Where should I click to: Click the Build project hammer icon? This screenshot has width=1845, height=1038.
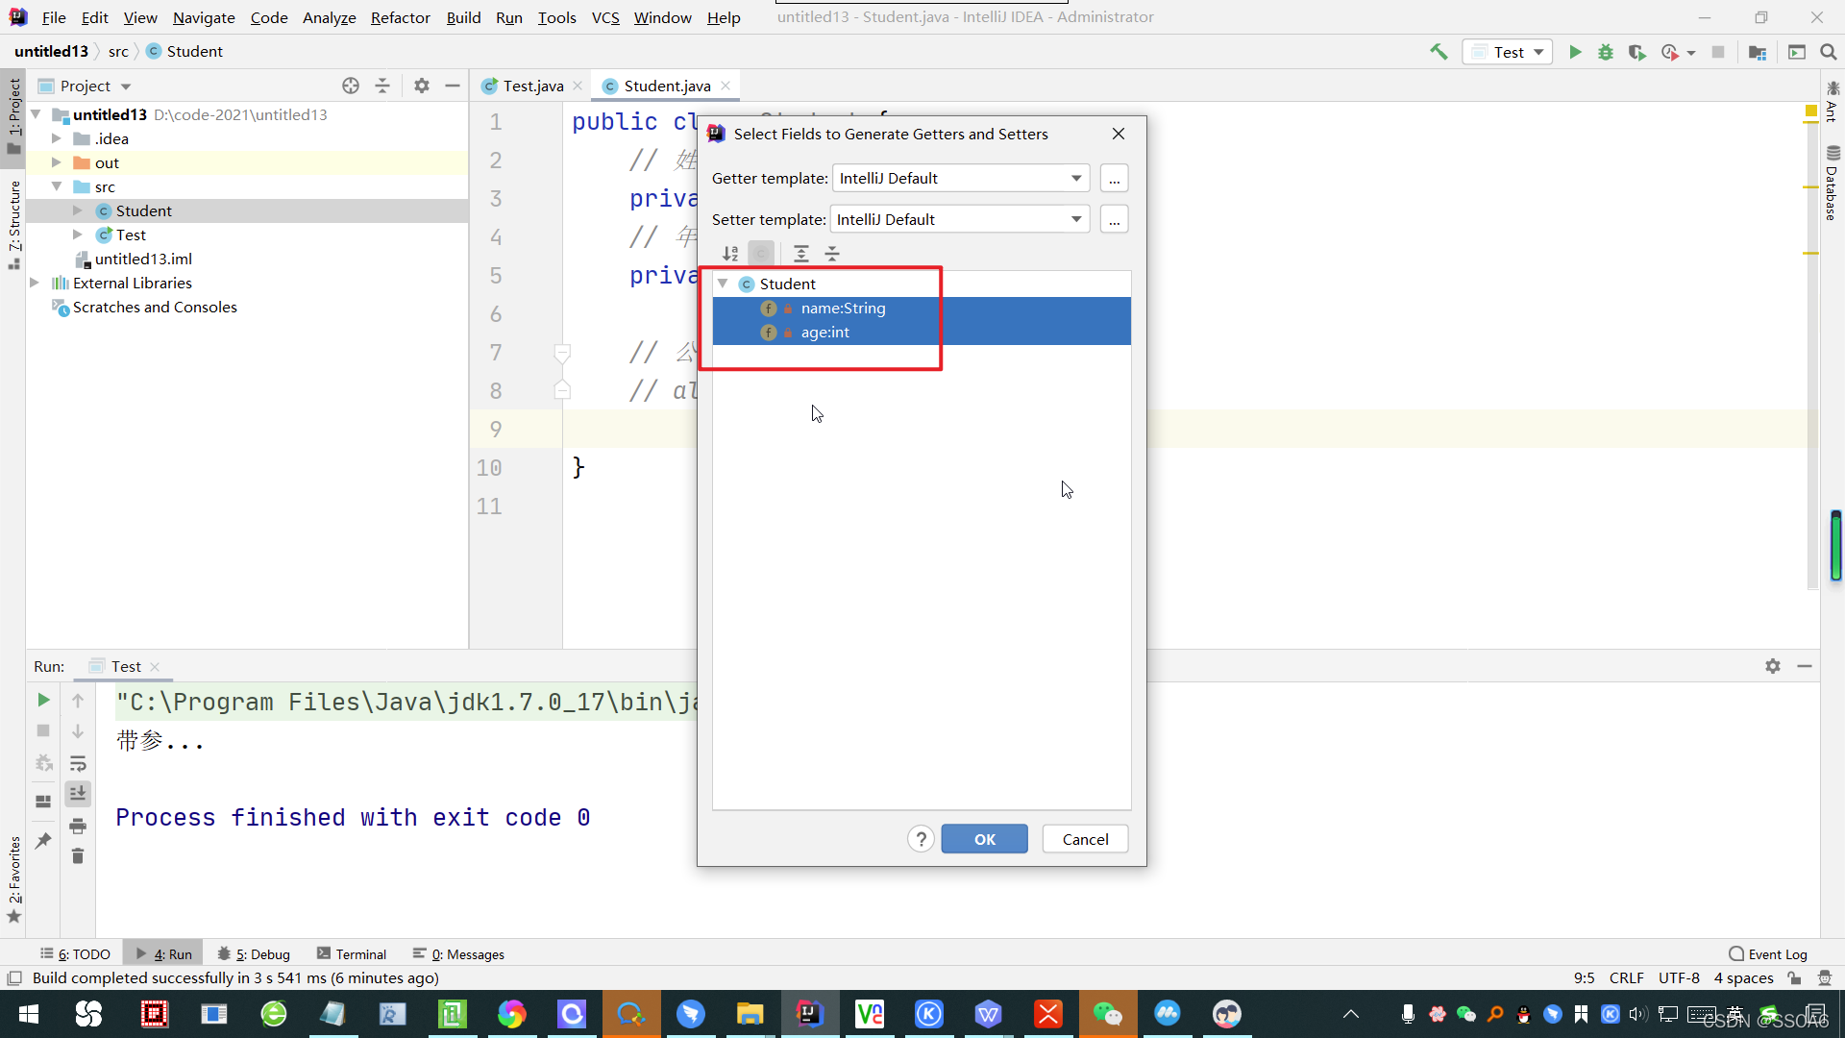coord(1439,52)
